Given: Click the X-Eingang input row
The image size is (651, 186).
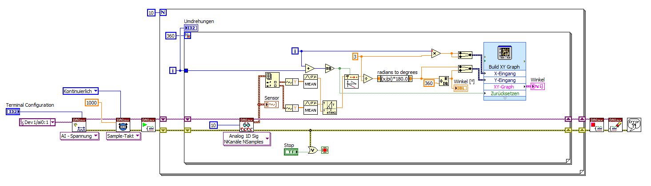Looking at the screenshot, I should coord(504,74).
